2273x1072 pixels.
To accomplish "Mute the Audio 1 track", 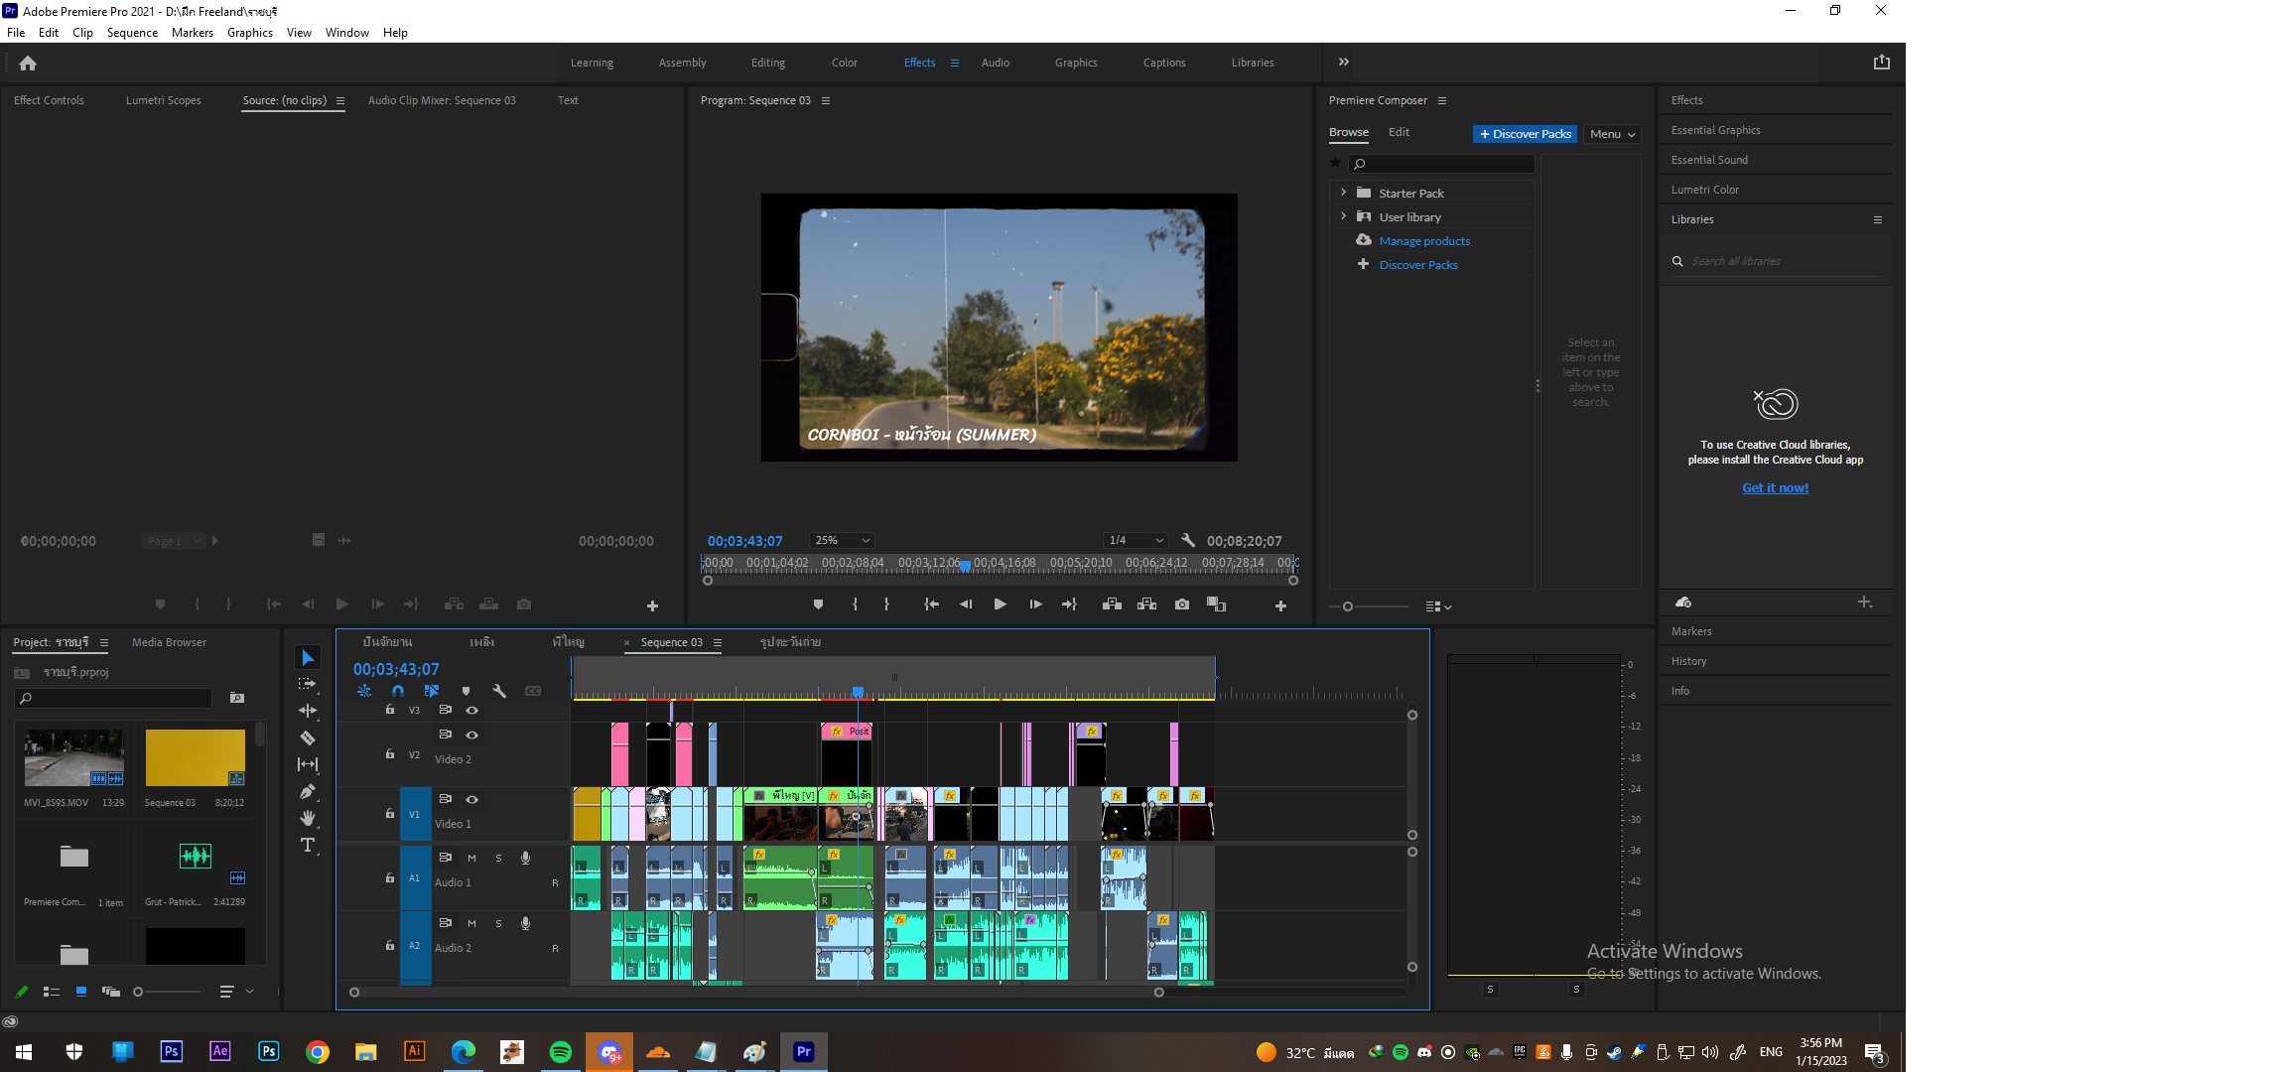I will (x=472, y=858).
